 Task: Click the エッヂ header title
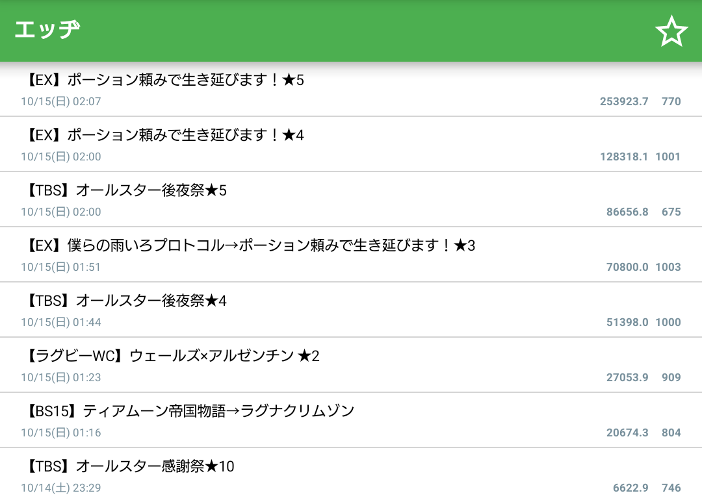47,31
